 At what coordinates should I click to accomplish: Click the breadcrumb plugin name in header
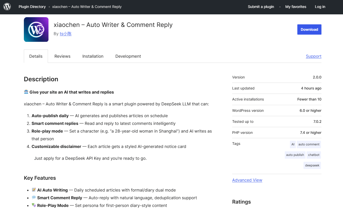tap(87, 7)
